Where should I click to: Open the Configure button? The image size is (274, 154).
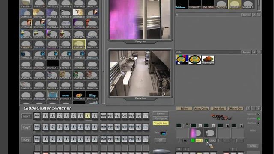click(161, 118)
